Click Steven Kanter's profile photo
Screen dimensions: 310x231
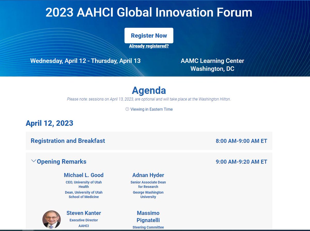click(x=51, y=219)
